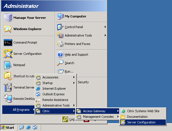Click the Run icon

(60, 71)
